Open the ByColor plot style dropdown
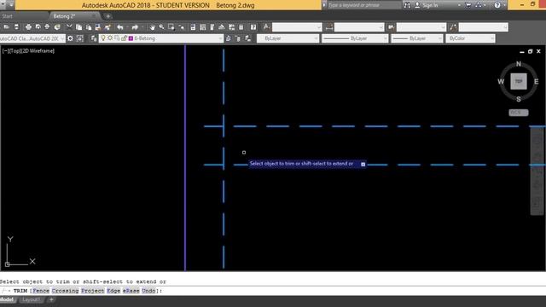 (x=470, y=38)
